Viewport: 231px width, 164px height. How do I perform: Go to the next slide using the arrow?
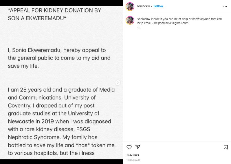pyautogui.click(x=118, y=83)
